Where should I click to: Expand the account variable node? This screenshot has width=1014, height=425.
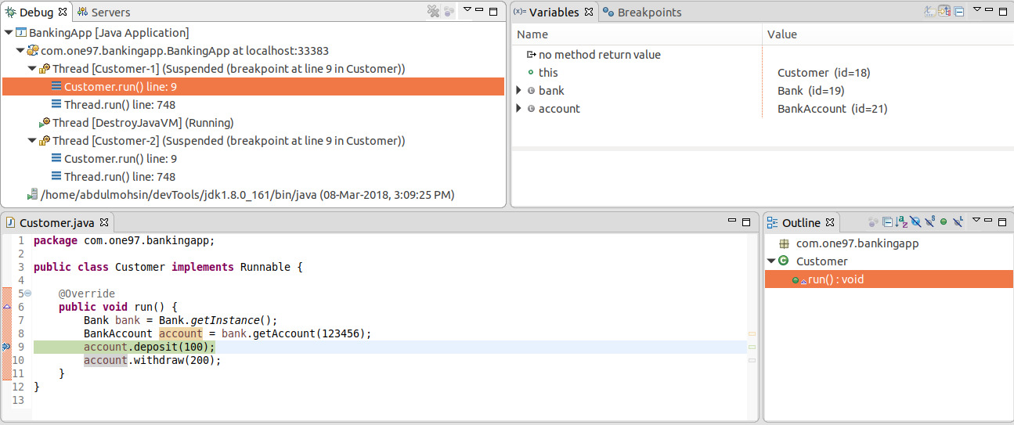[518, 109]
